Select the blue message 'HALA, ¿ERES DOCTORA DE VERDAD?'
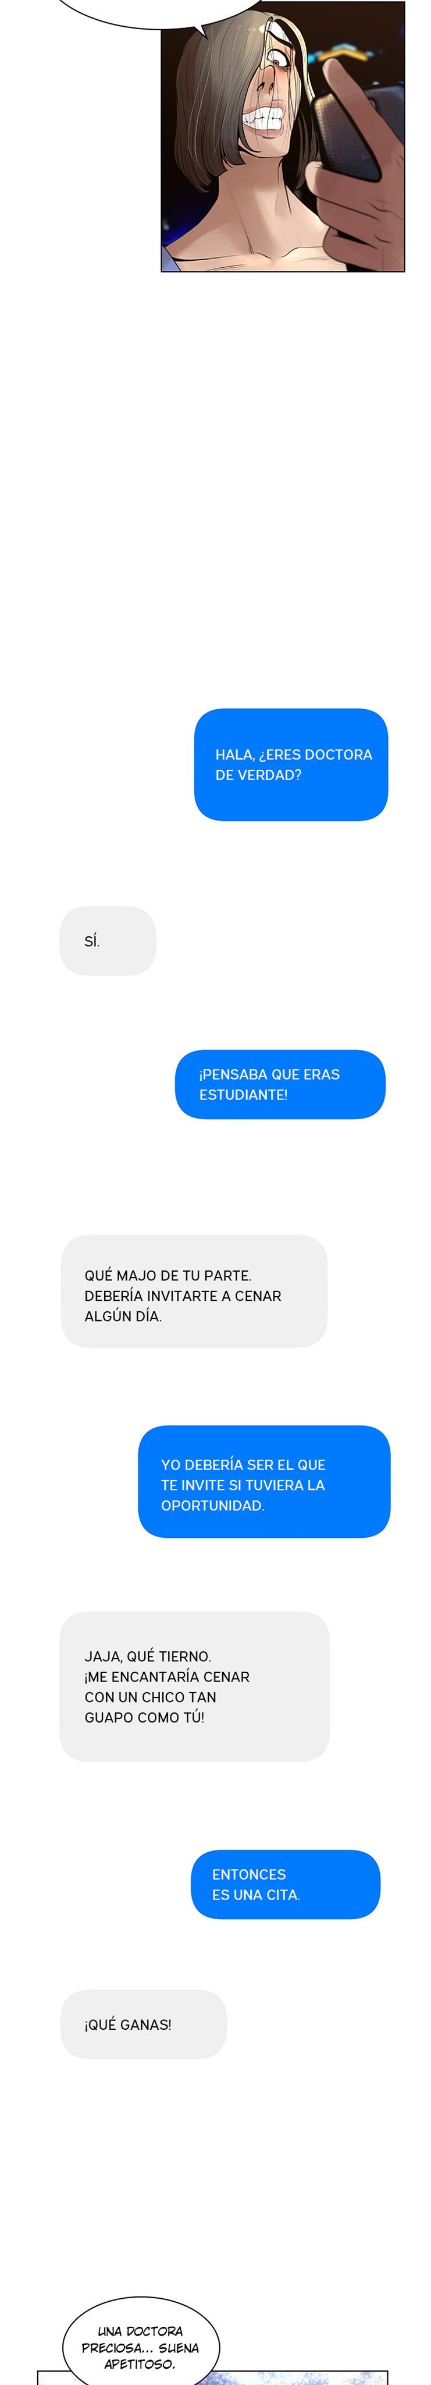This screenshot has width=431, height=2385. 290,765
